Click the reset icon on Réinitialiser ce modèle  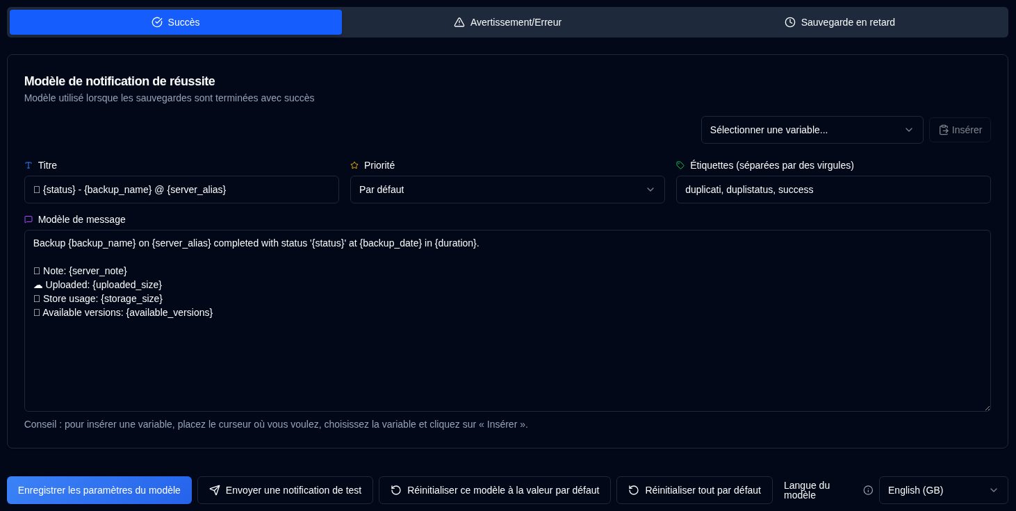tap(396, 490)
